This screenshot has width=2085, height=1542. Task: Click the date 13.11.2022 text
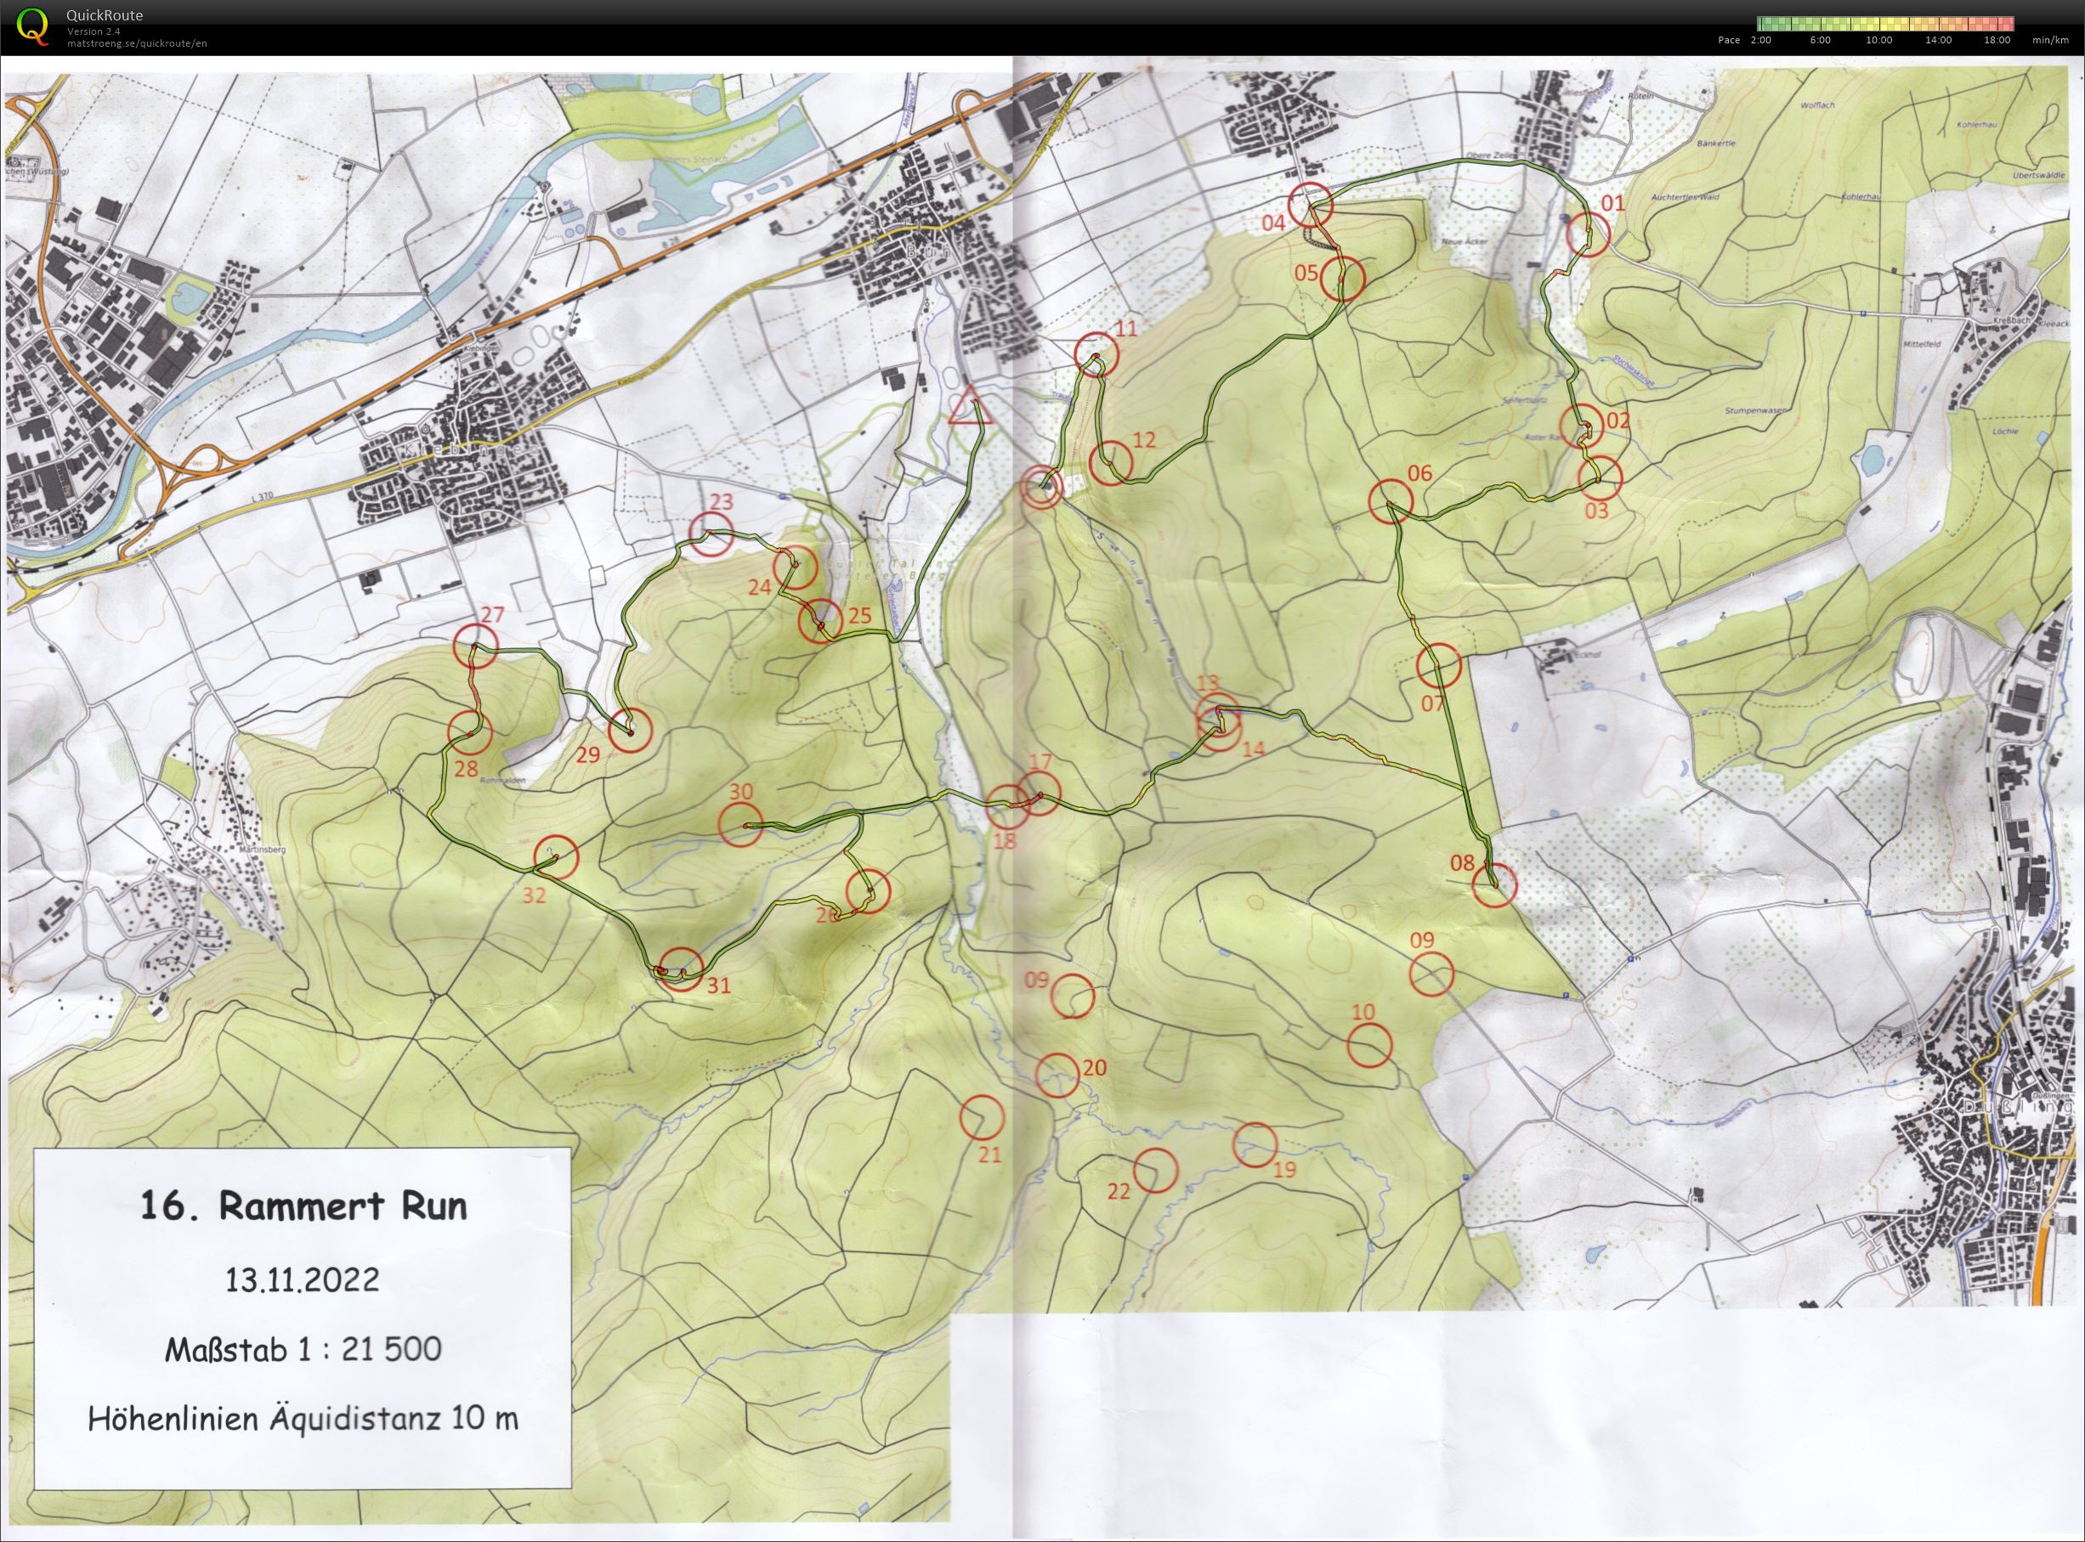(x=303, y=1279)
